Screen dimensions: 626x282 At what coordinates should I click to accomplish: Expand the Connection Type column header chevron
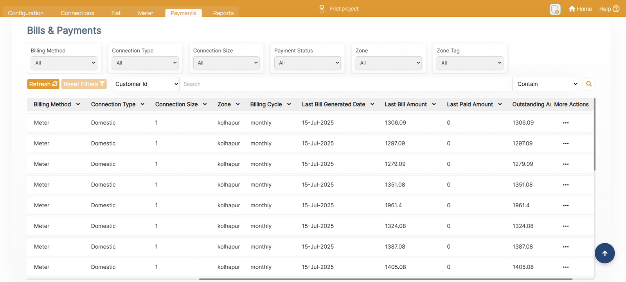point(142,104)
